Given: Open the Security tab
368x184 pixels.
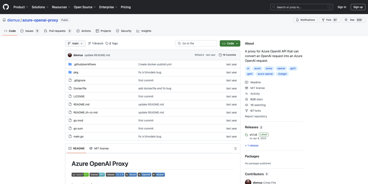Looking at the screenshot, I should (124, 31).
